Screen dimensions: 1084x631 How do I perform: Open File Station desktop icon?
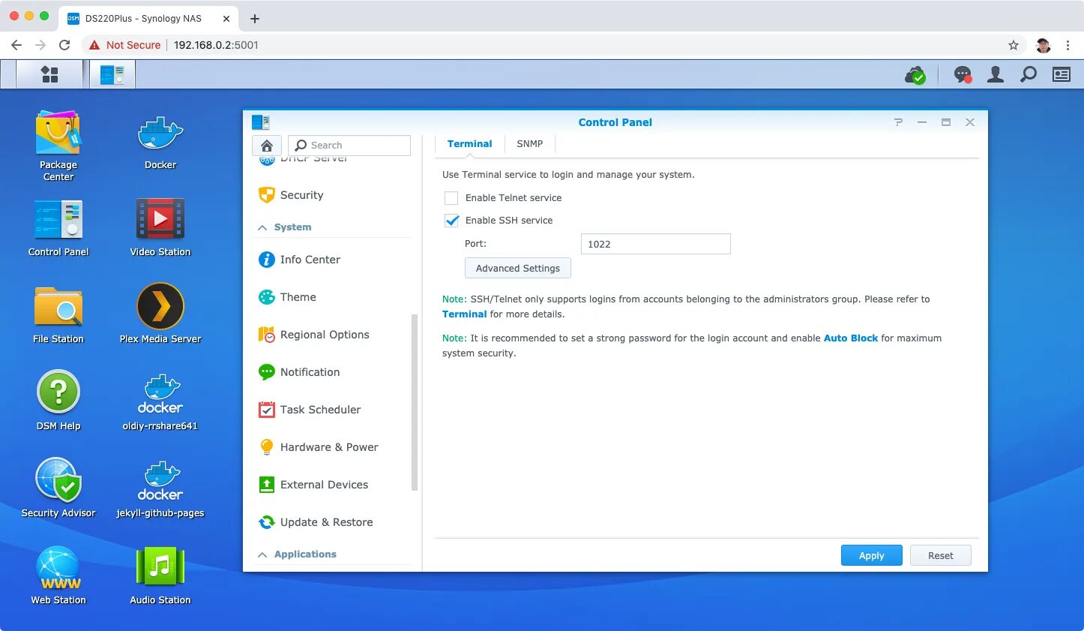tap(58, 316)
